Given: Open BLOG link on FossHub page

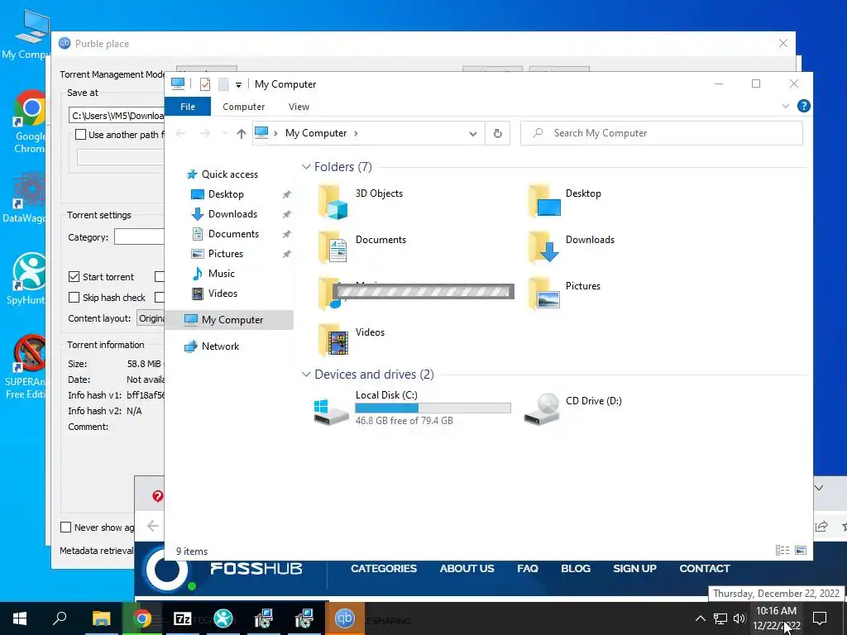Looking at the screenshot, I should 576,569.
